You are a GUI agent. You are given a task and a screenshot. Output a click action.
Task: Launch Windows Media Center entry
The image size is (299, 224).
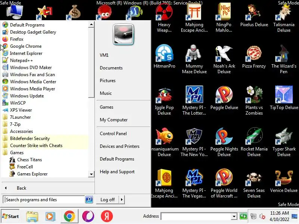tap(33, 82)
